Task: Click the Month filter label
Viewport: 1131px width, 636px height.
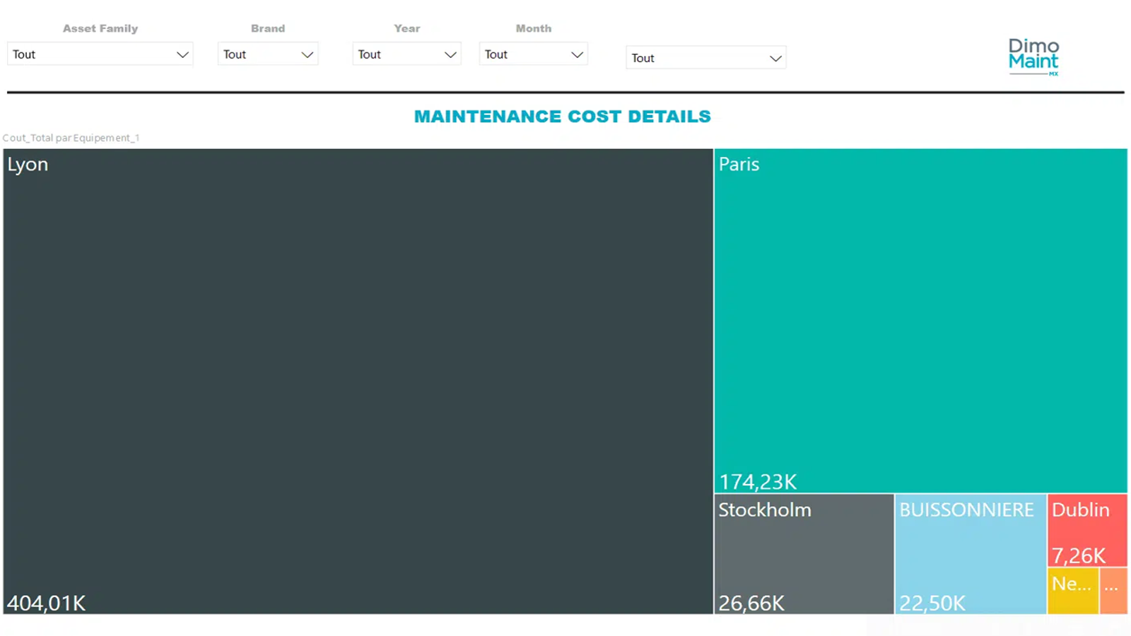Action: pyautogui.click(x=533, y=28)
